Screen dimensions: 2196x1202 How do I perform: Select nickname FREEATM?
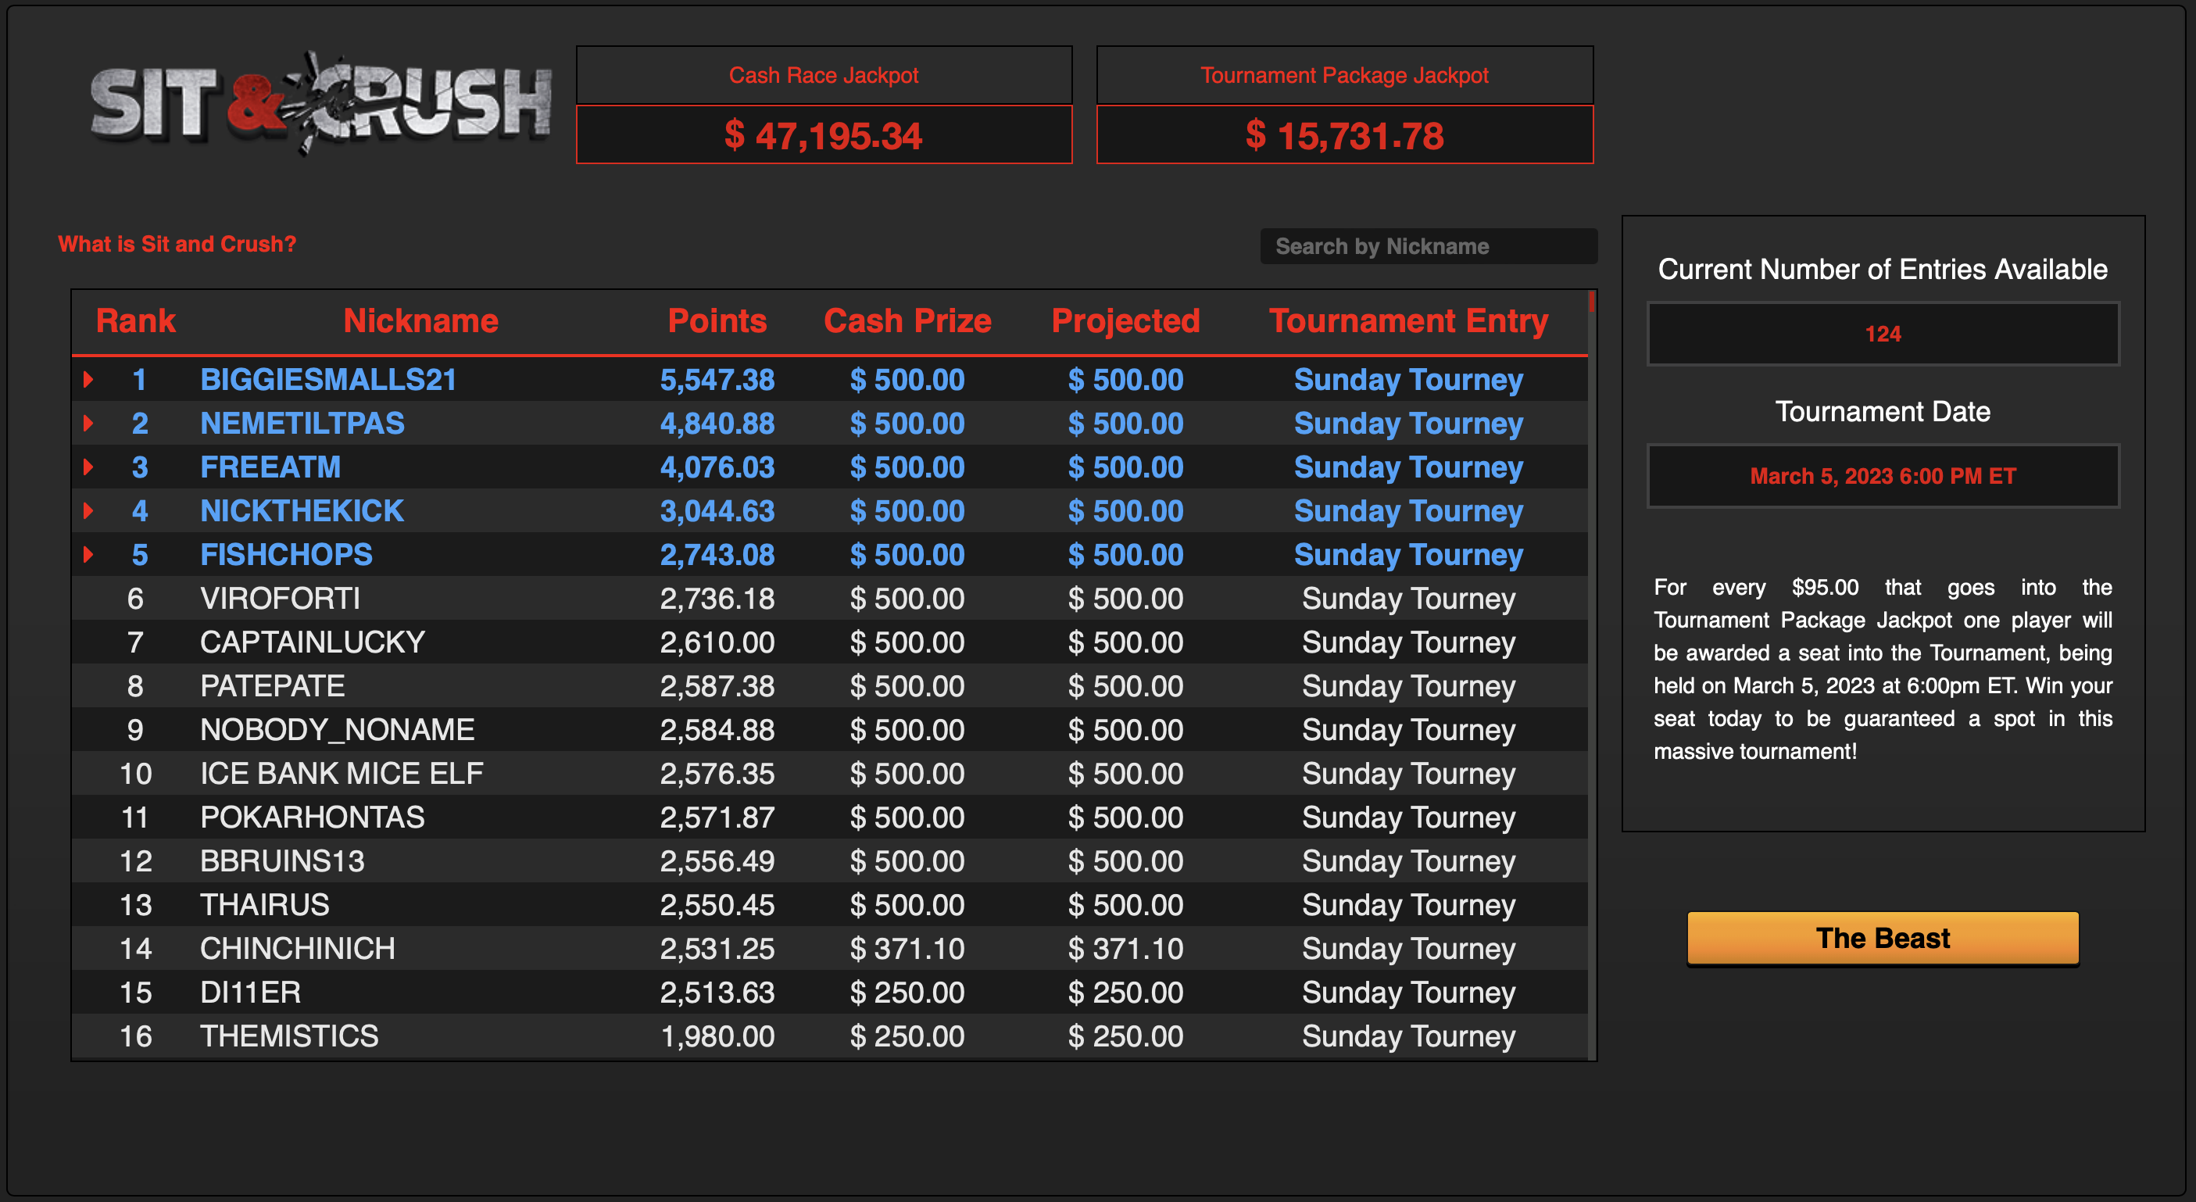[x=270, y=467]
